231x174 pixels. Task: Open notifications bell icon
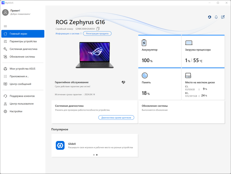tap(216, 17)
